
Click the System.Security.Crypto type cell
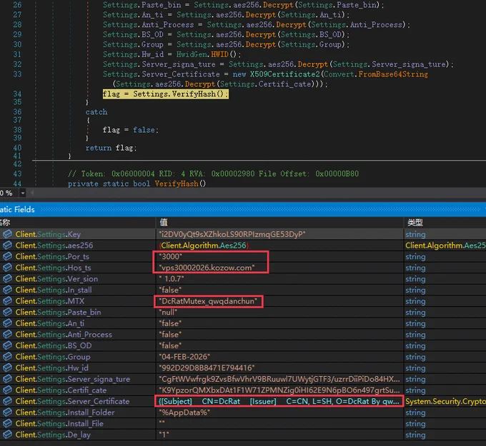tap(445, 402)
